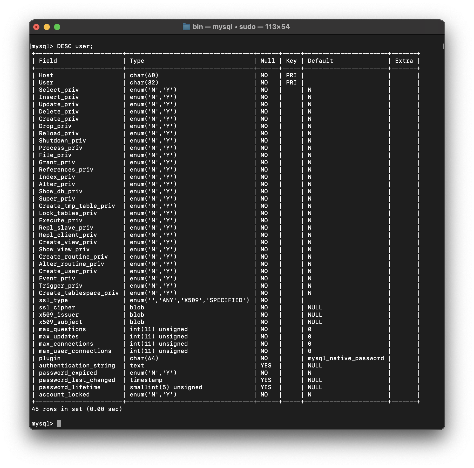Click the window title 'bin — mysql ◂ sudo — 113×54'
Viewport: 474px width, 468px height.
click(x=241, y=27)
